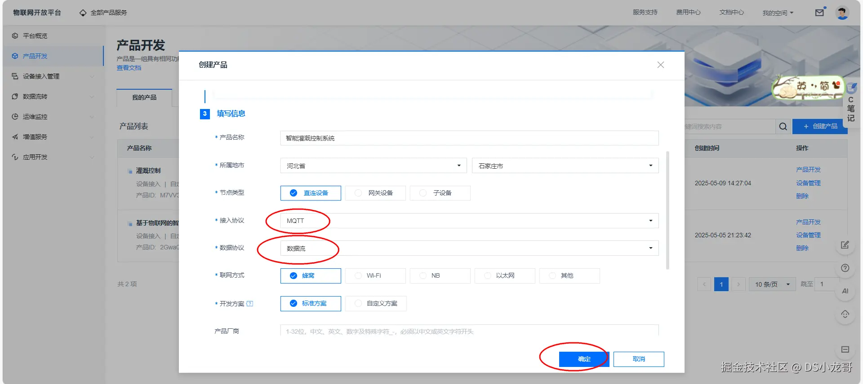Open the 费用中心 top menu

pos(688,13)
